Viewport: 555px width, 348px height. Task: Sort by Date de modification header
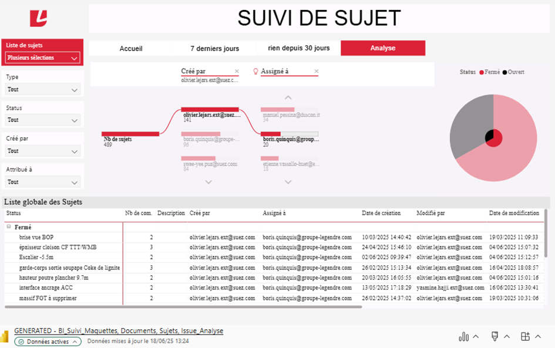pos(514,213)
